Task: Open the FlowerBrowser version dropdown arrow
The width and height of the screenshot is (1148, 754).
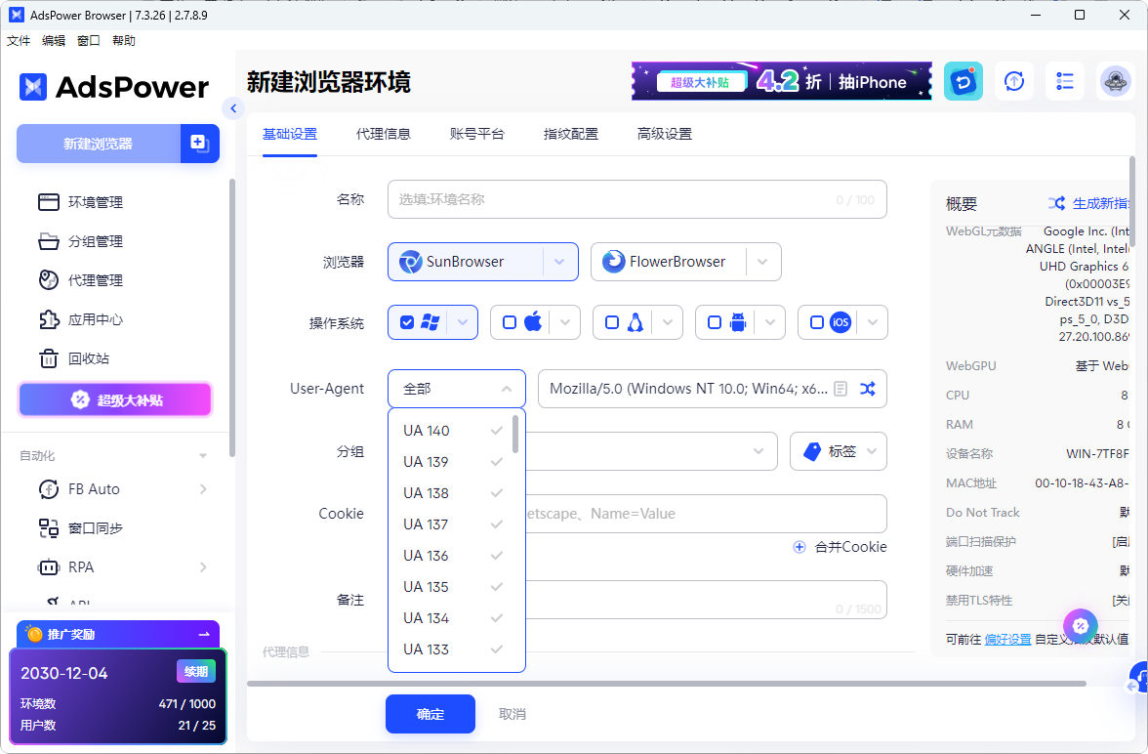Action: pos(763,262)
